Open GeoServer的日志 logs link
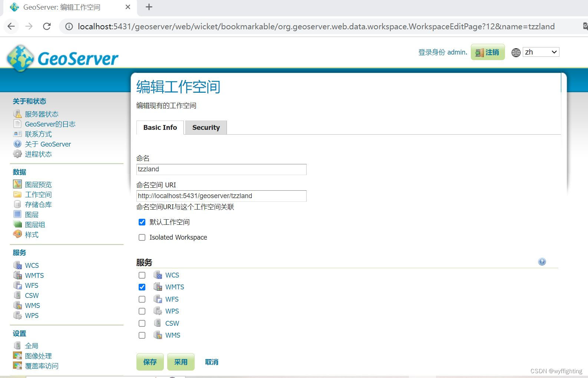The height and width of the screenshot is (378, 588). (50, 124)
